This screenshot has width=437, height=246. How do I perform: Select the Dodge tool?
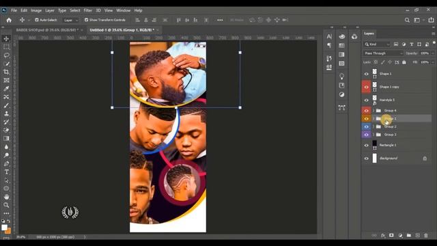6,155
